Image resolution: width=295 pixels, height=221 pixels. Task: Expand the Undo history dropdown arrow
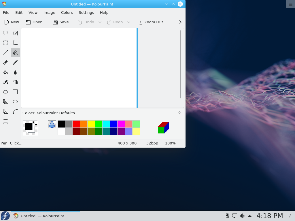[x=100, y=22]
